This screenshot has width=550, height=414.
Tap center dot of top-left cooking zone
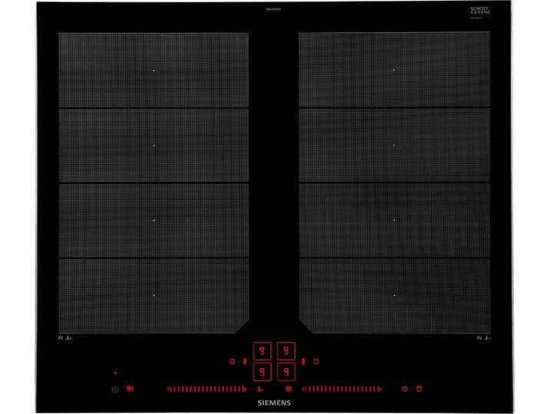154,71
